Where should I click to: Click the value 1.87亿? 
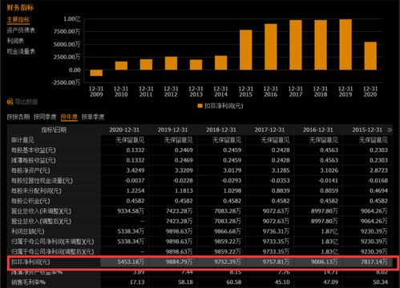(x=329, y=231)
